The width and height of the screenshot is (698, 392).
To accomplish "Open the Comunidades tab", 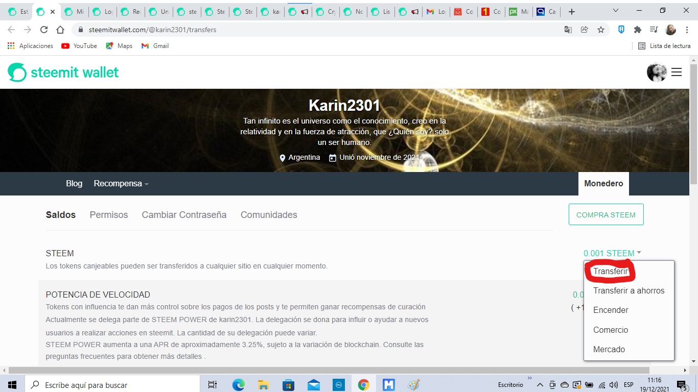I will click(x=269, y=215).
